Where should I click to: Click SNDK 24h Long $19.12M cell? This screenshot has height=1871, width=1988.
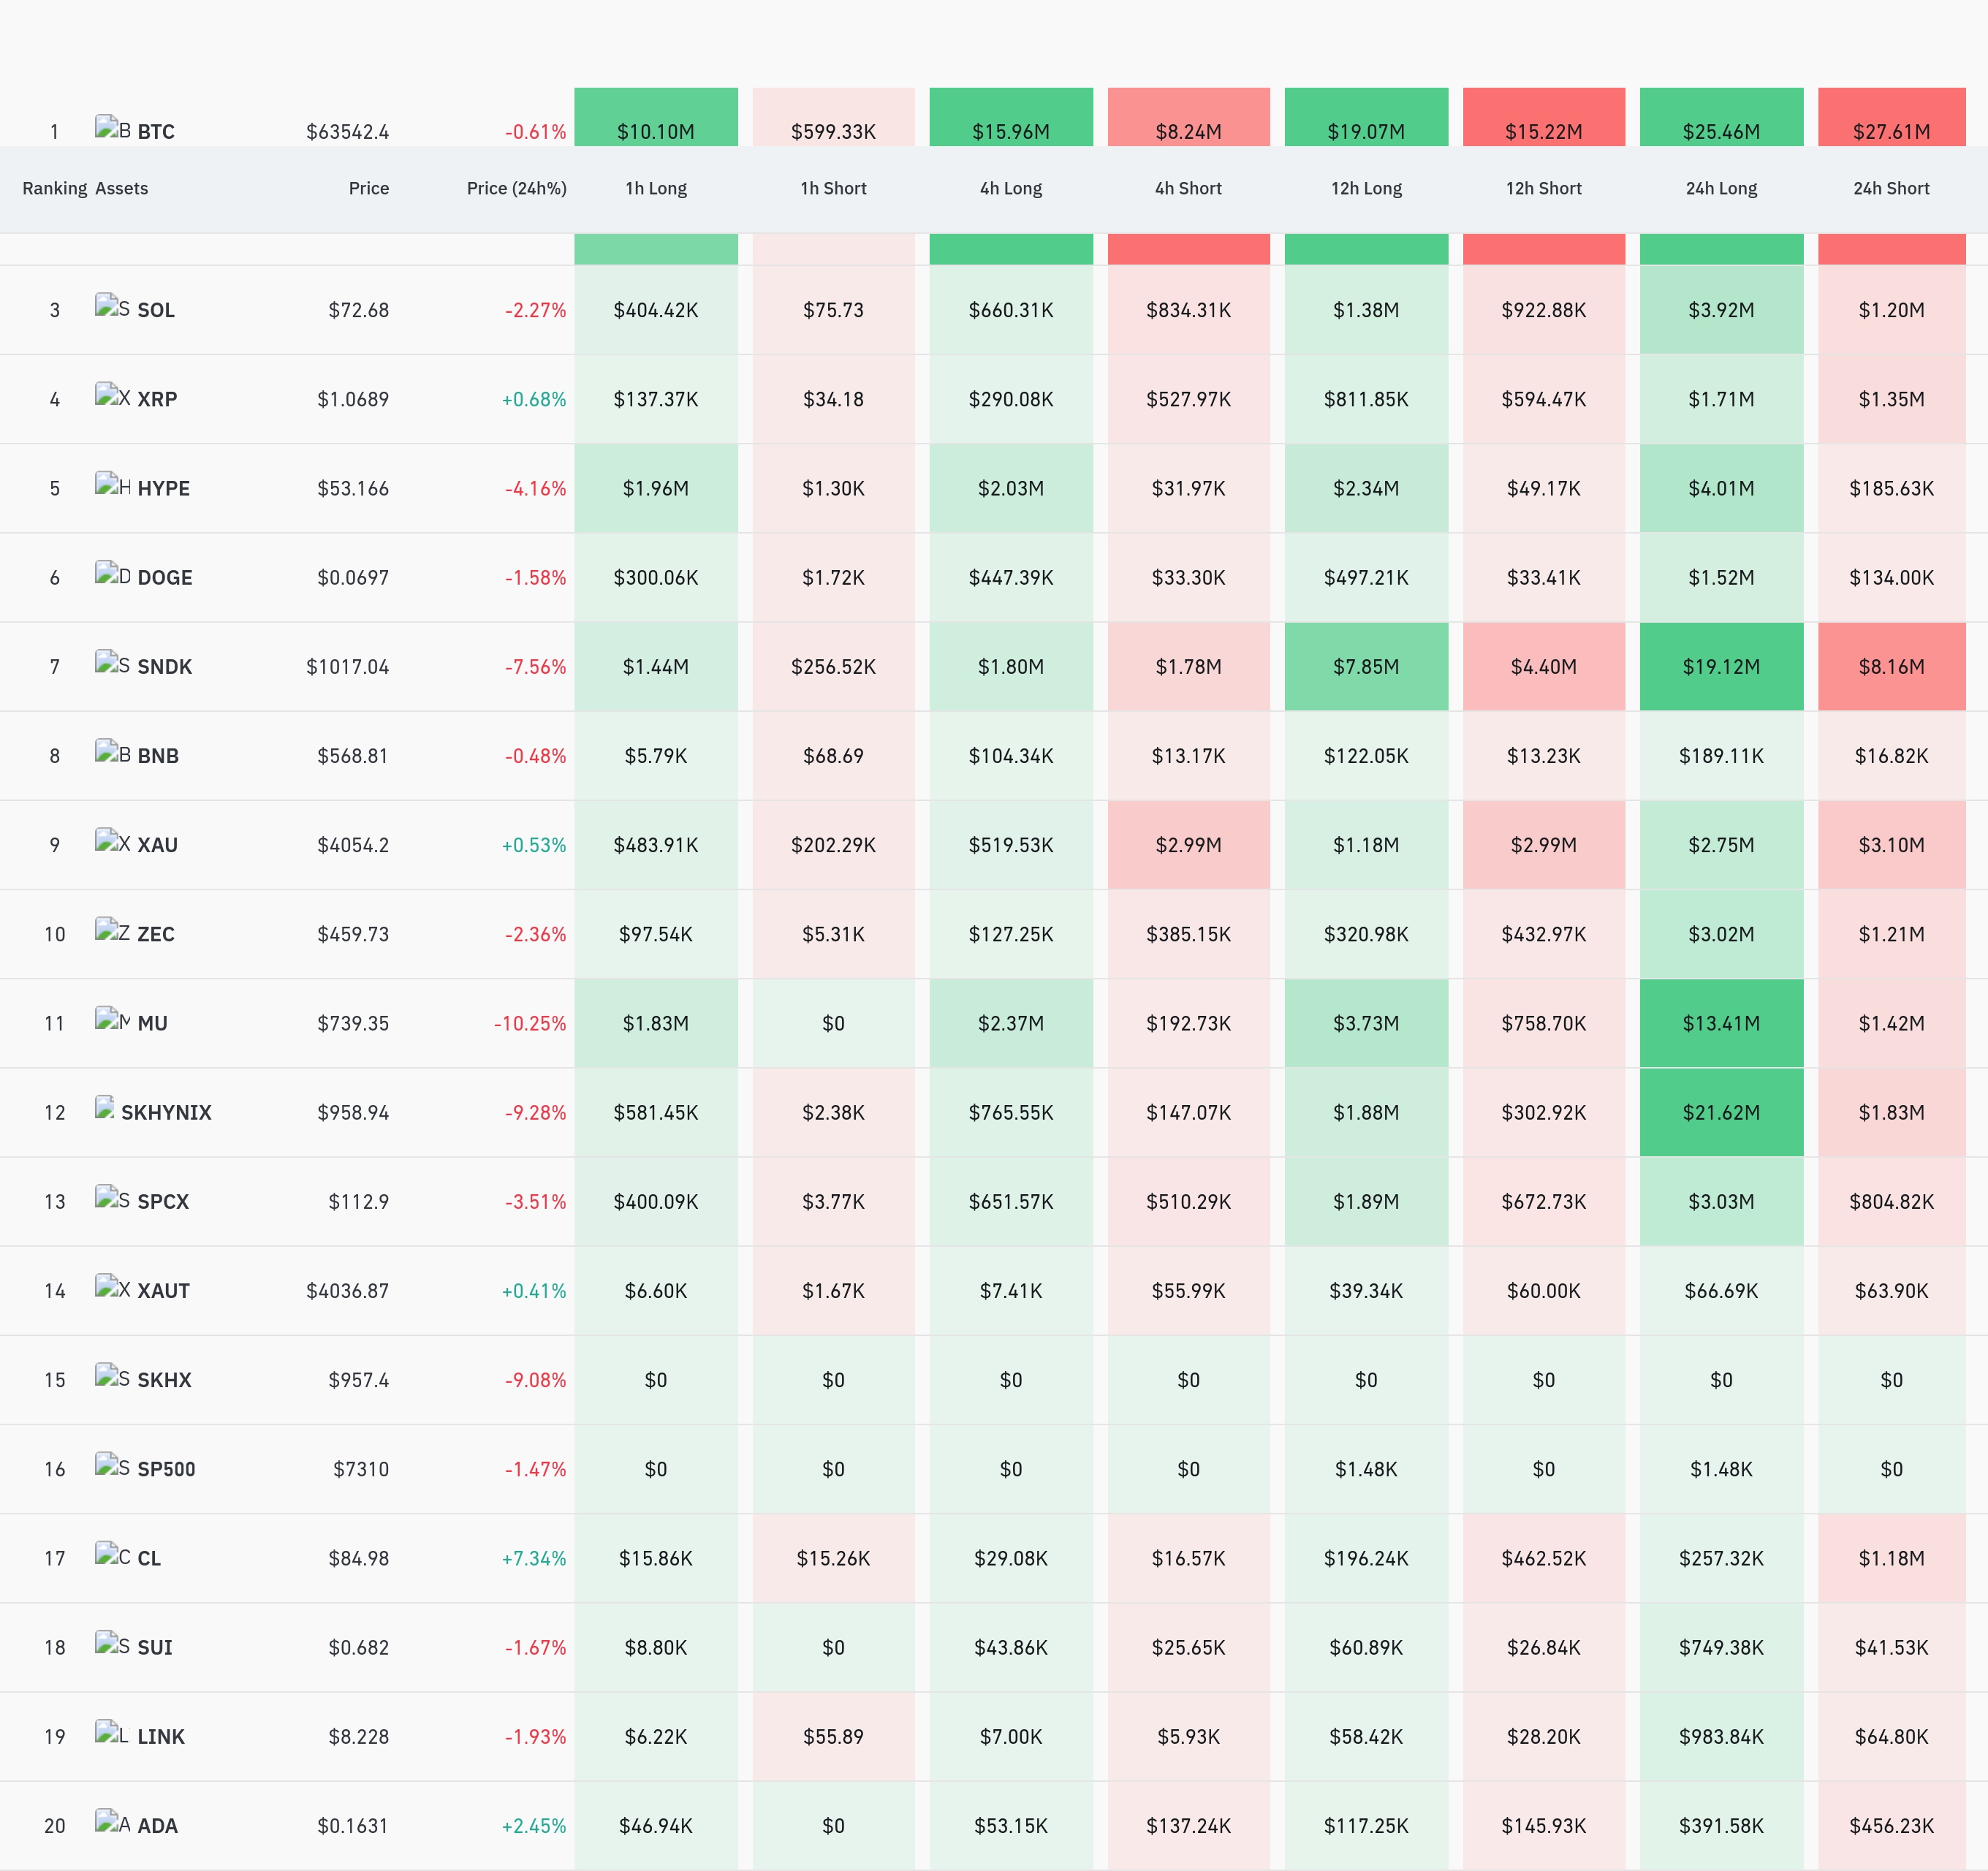click(1721, 667)
